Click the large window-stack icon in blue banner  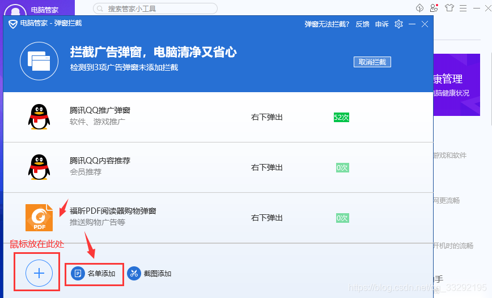pos(39,61)
